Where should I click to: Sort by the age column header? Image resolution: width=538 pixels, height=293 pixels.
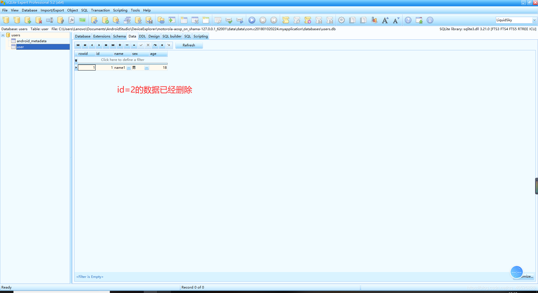pos(158,54)
